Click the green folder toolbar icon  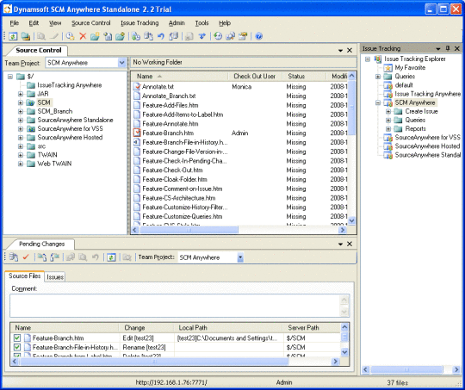click(120, 36)
